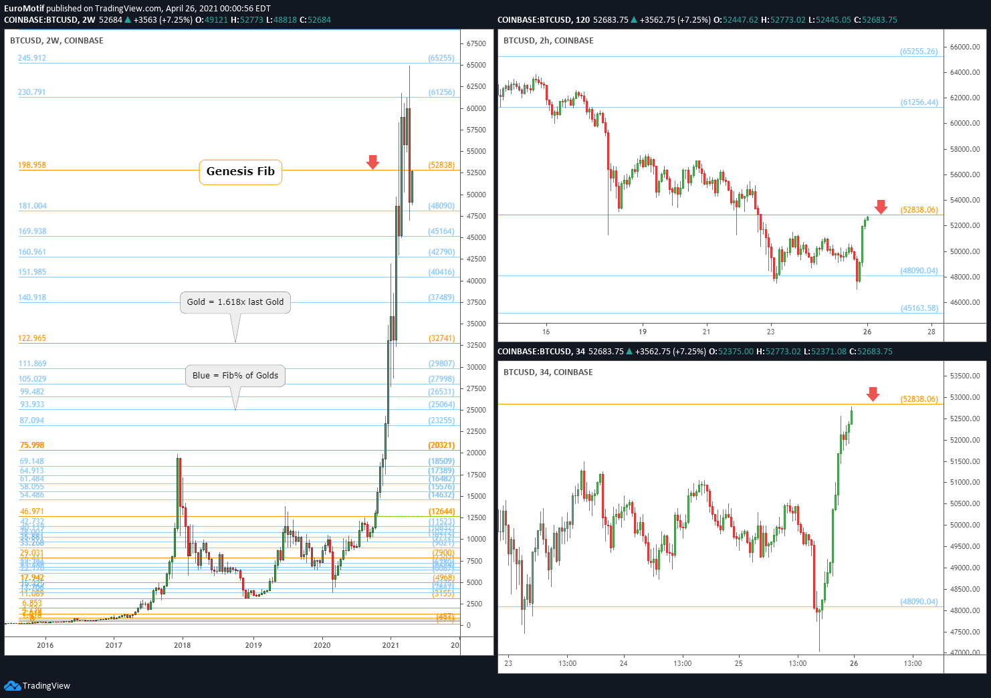
Task: Click the 87.094 Fib level label
Action: point(32,421)
